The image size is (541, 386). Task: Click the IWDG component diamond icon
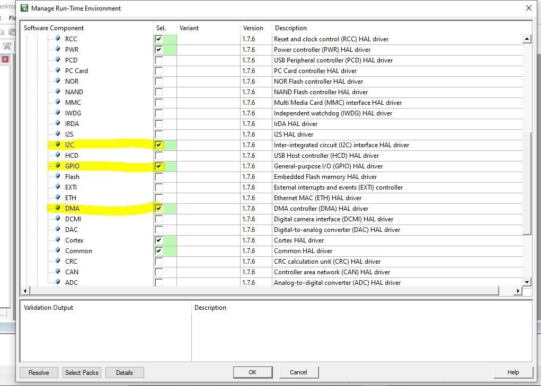58,113
